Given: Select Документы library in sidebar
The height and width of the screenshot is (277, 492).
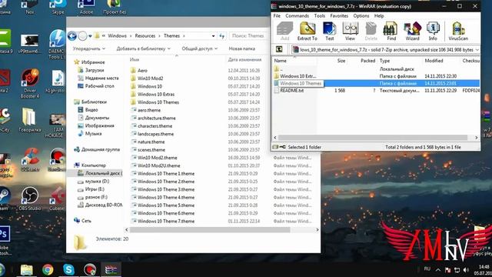Looking at the screenshot, I should click(x=97, y=118).
